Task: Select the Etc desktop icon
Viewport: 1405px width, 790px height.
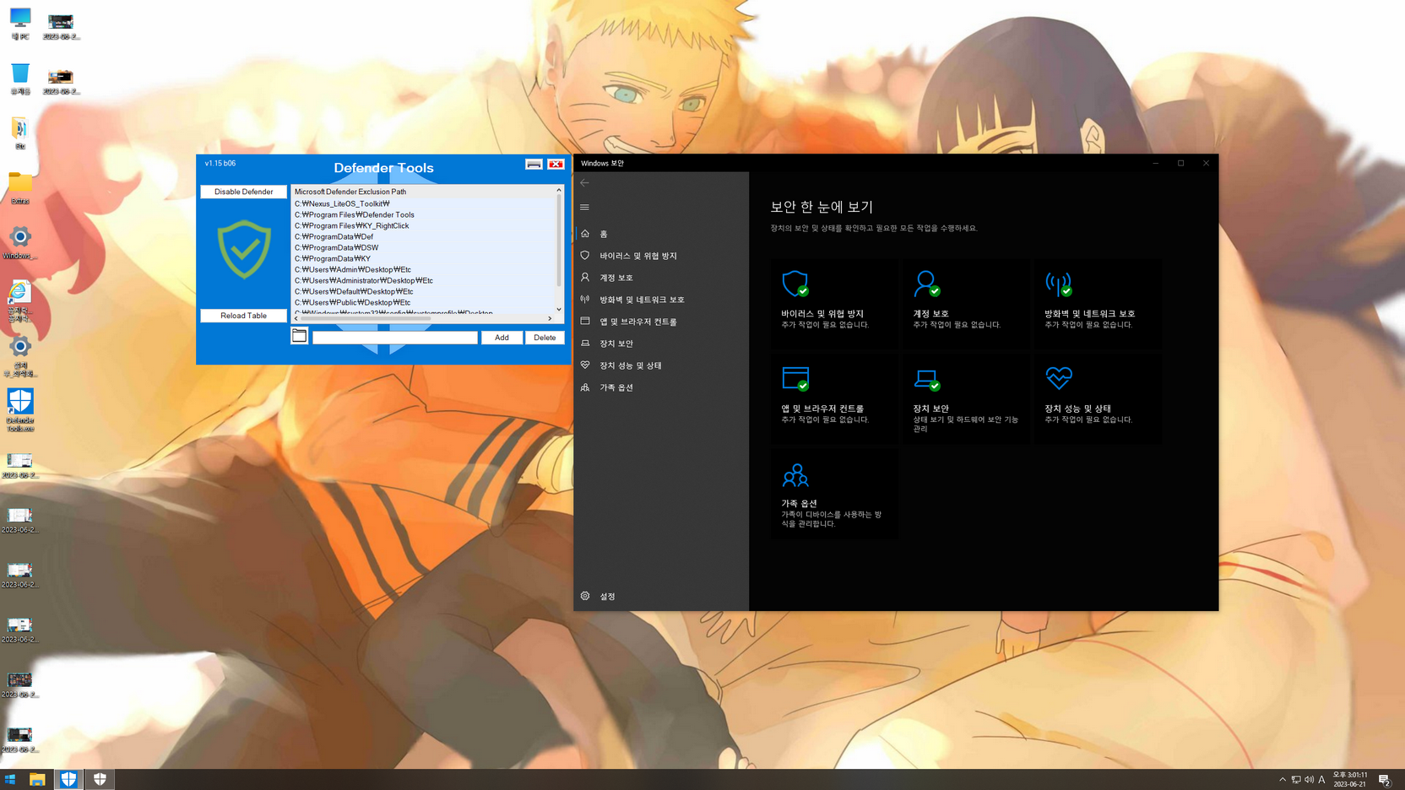Action: click(20, 133)
